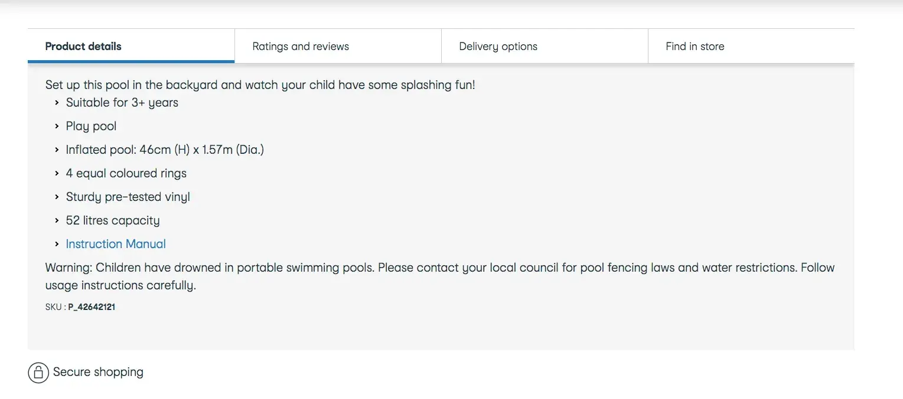Image resolution: width=903 pixels, height=399 pixels.
Task: Click the chevron bullet beside Play pool
Action: (x=57, y=126)
